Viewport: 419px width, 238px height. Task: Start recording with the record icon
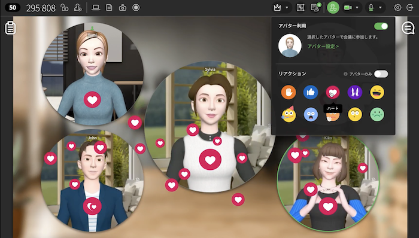[136, 8]
